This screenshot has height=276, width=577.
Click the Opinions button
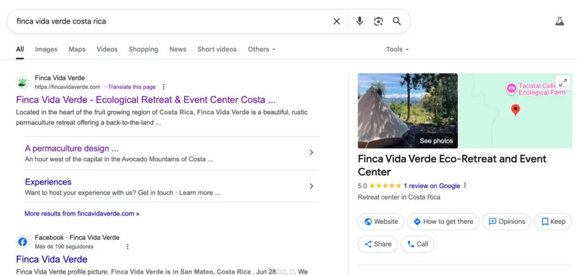coord(507,221)
